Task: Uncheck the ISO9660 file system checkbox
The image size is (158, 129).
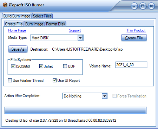Action: coord(13,66)
